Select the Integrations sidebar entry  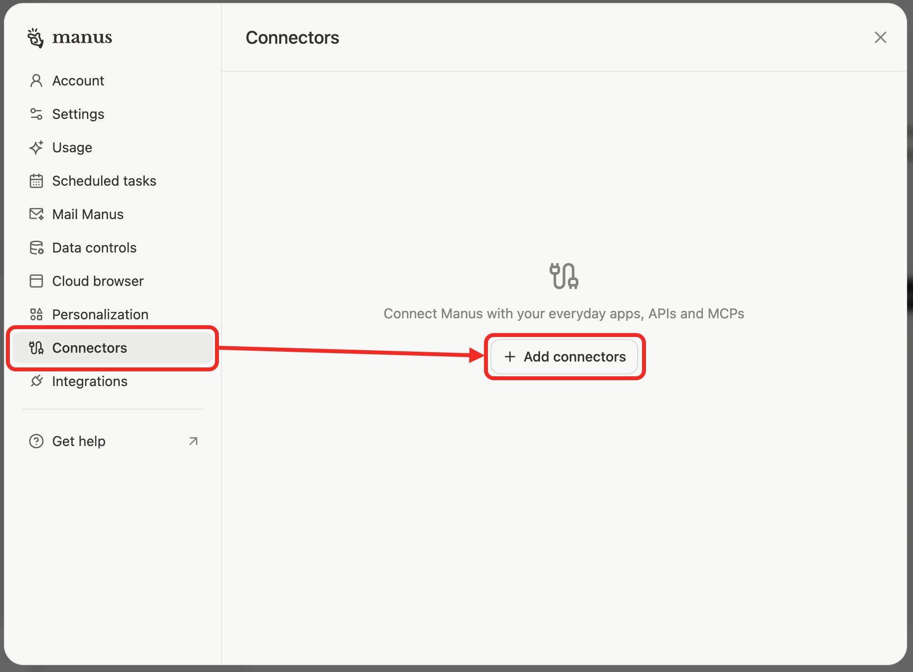click(x=90, y=381)
